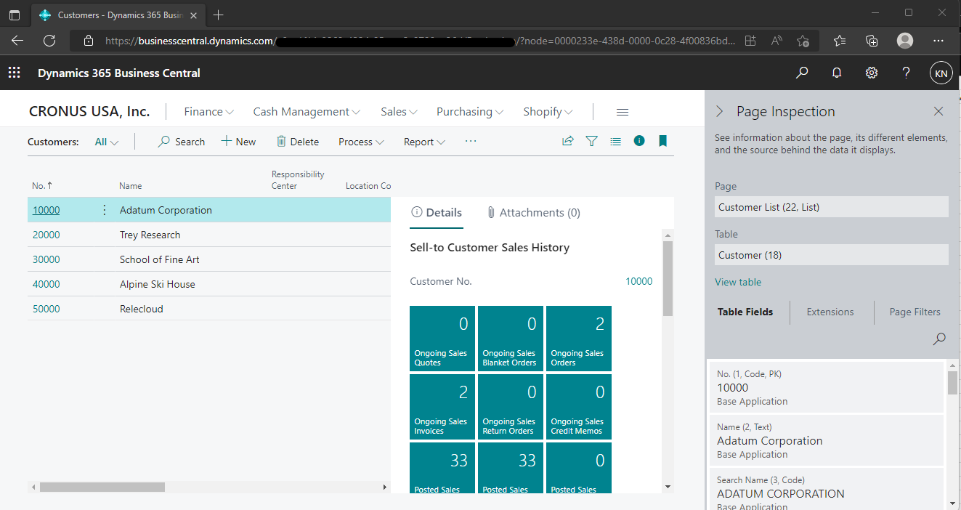Viewport: 961px width, 510px height.
Task: Click the CRONUS USA, Inc. company name
Action: pos(89,111)
